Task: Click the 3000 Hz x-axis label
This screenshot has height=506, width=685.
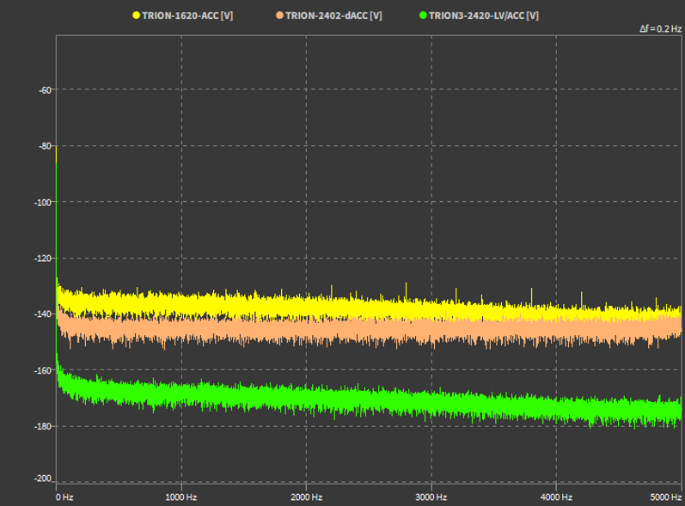Action: (431, 497)
